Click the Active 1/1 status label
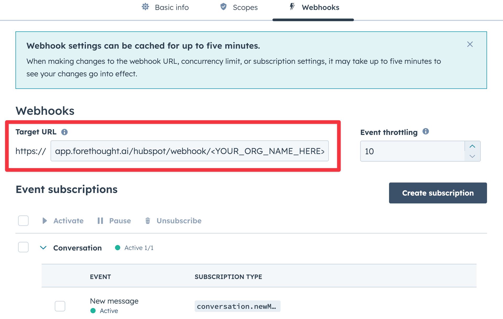 click(x=139, y=248)
